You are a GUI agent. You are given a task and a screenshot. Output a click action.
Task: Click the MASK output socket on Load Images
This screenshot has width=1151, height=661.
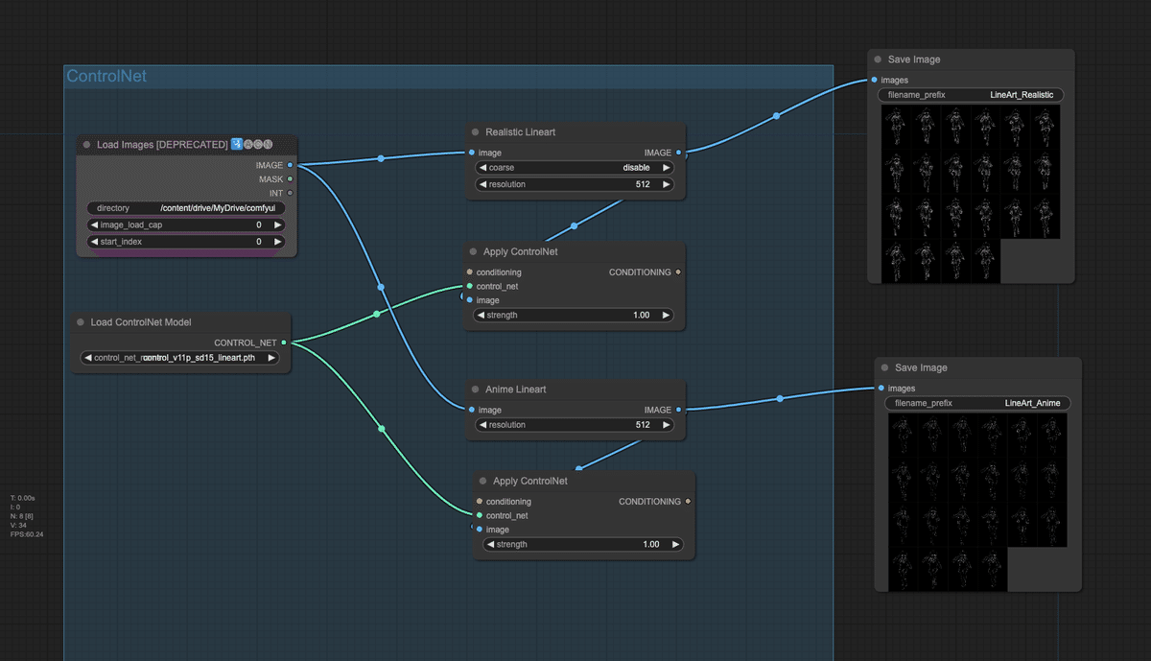pos(290,178)
